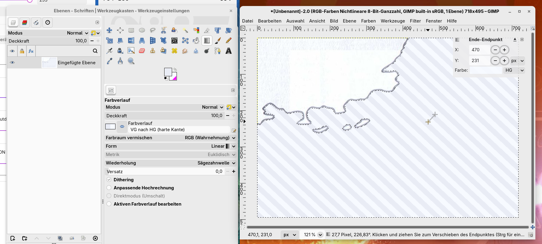Activate the Select by Color tool
This screenshot has height=244, width=542.
(196, 30)
